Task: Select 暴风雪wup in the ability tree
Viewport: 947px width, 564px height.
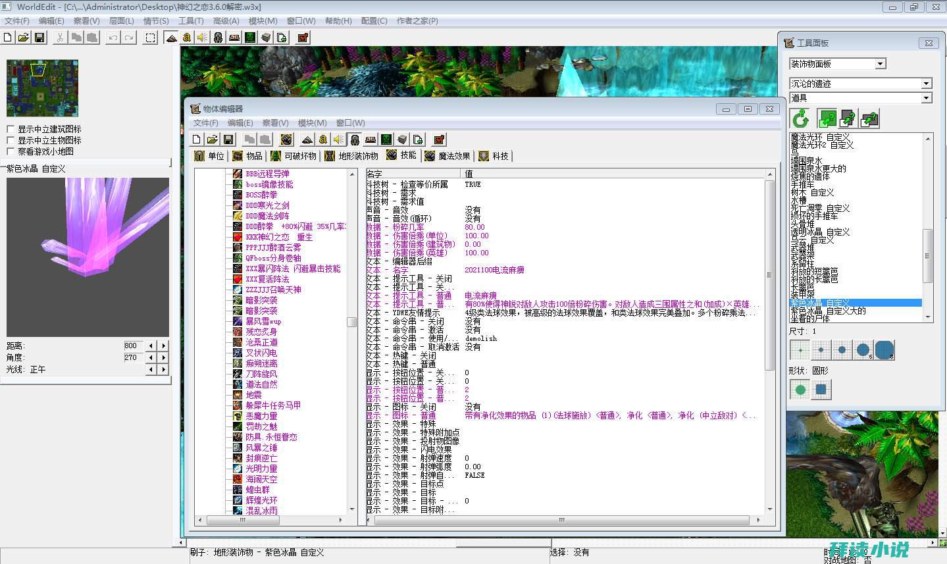Action: pyautogui.click(x=263, y=321)
